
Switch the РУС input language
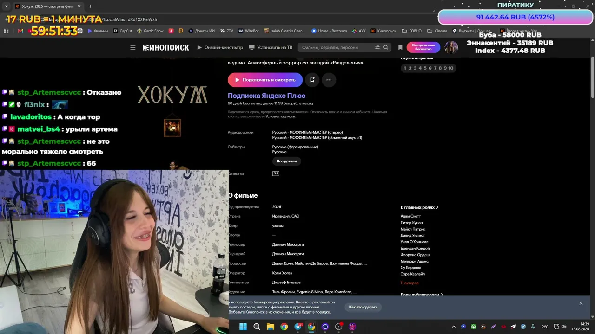coord(545,327)
